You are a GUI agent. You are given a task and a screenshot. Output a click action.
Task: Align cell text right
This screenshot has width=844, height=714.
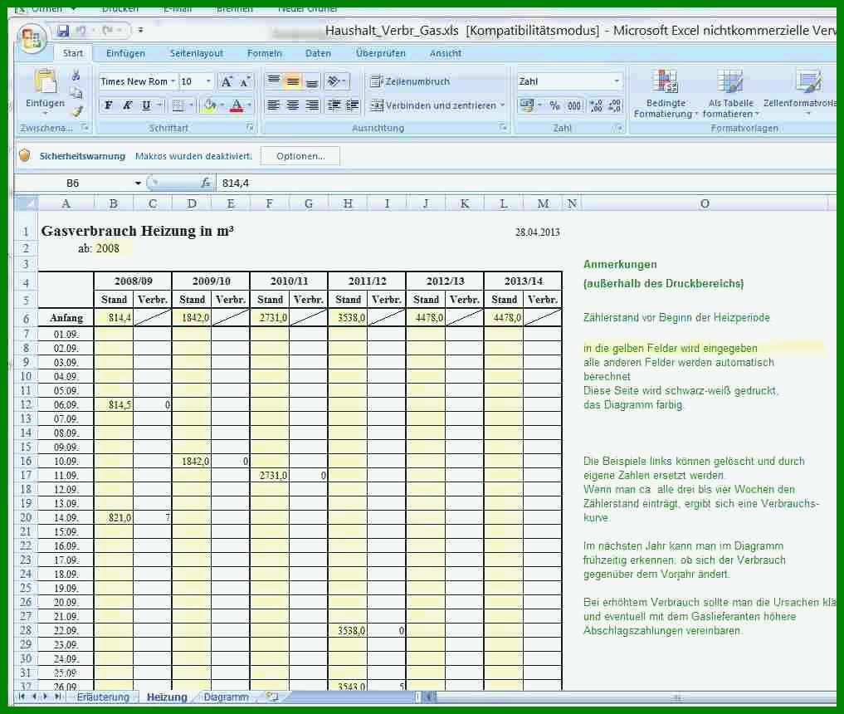tap(312, 105)
